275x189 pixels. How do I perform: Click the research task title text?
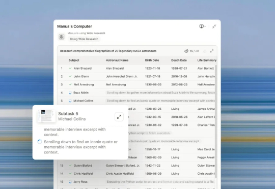pos(108,51)
